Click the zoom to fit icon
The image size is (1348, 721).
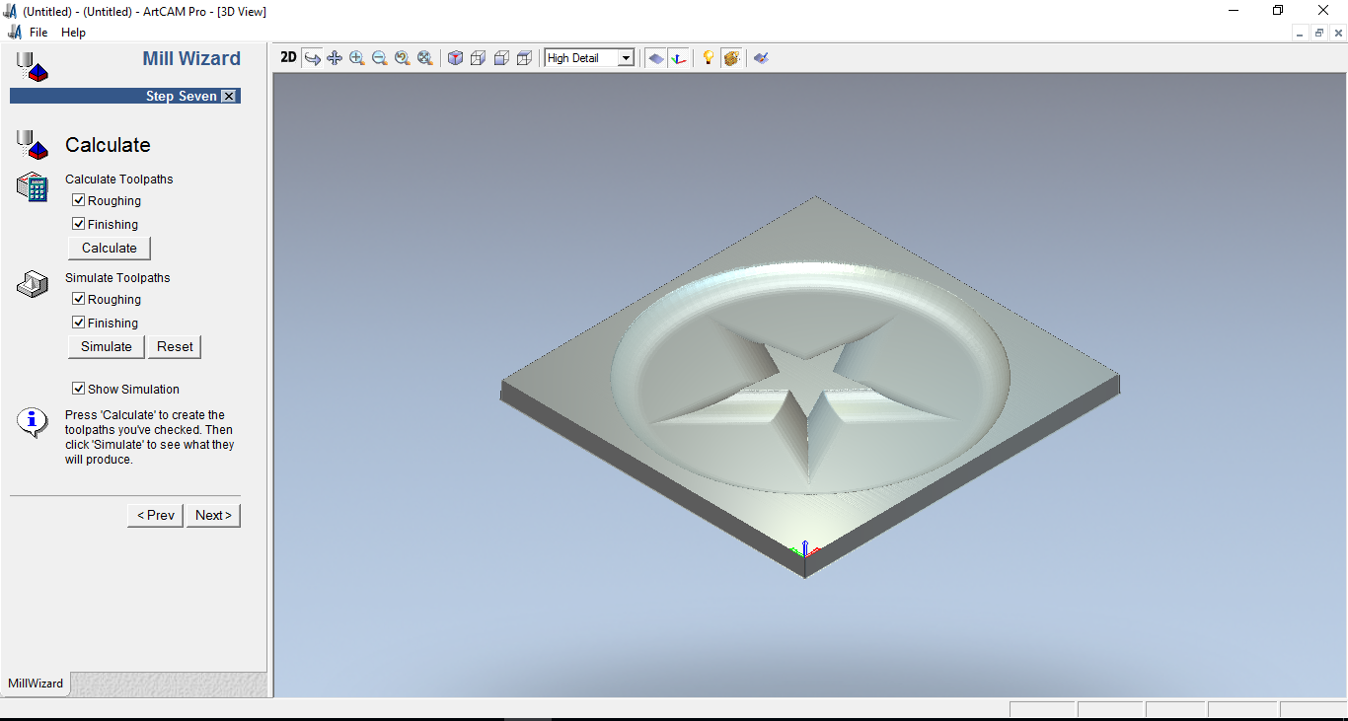coord(425,58)
